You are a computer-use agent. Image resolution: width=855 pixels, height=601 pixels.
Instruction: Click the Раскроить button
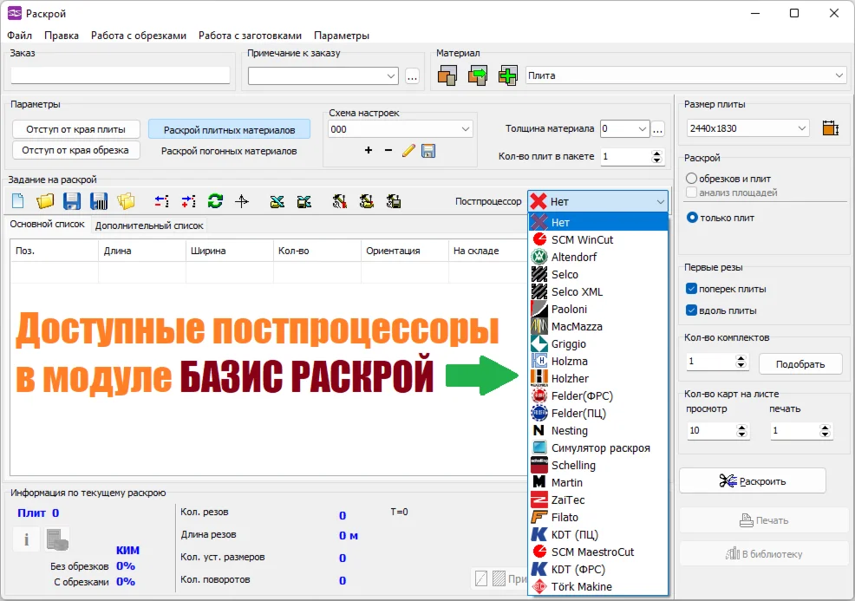point(752,480)
